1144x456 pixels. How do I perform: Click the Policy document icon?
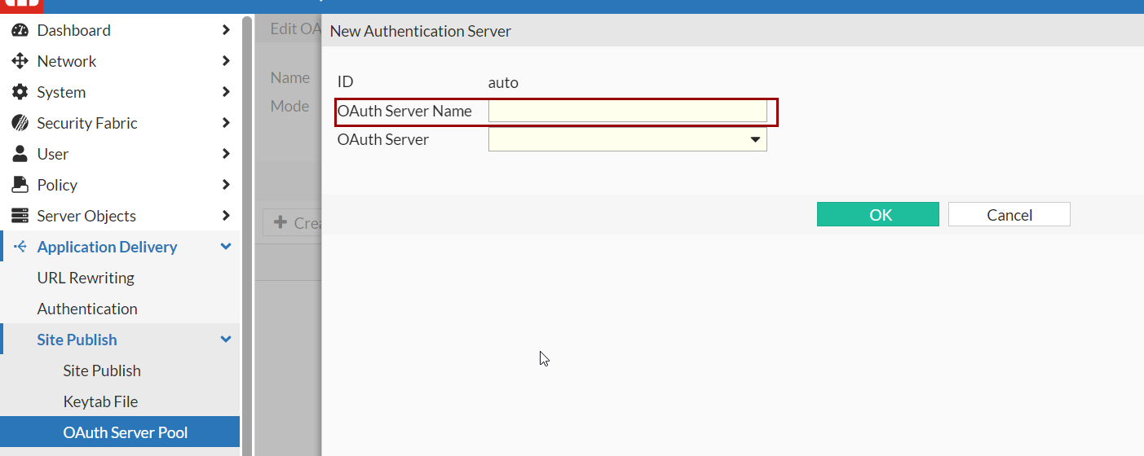(20, 185)
